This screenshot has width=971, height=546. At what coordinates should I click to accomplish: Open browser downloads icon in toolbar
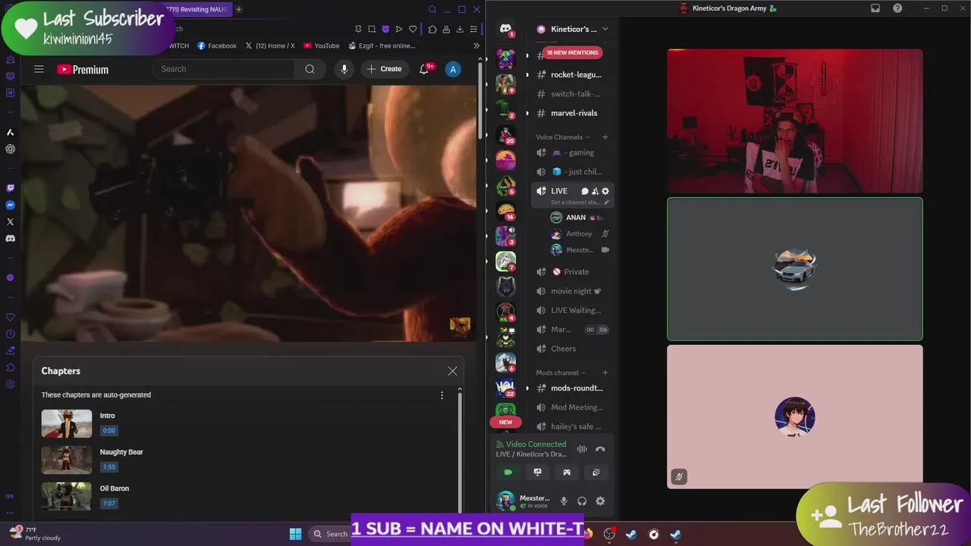click(x=460, y=29)
